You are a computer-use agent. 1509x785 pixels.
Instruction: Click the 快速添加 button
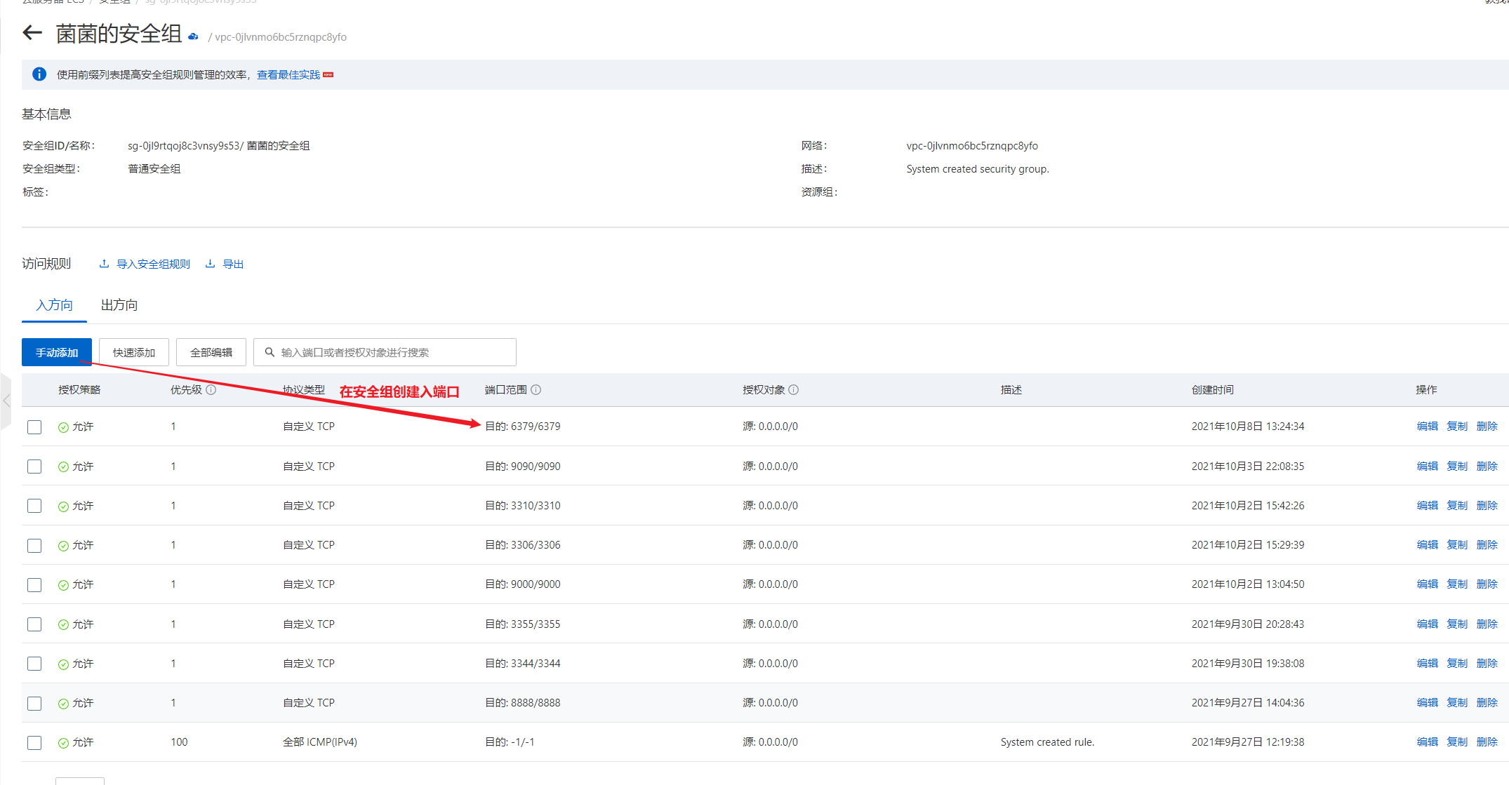pos(133,352)
